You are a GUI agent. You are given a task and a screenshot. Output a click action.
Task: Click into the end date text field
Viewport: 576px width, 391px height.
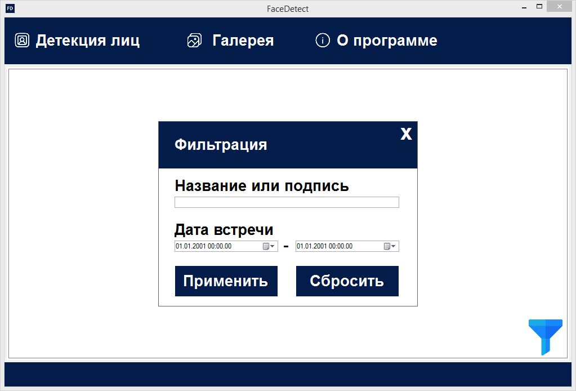tap(338, 246)
